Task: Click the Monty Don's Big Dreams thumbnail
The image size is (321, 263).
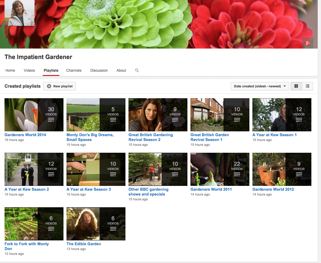Action: 96,115
